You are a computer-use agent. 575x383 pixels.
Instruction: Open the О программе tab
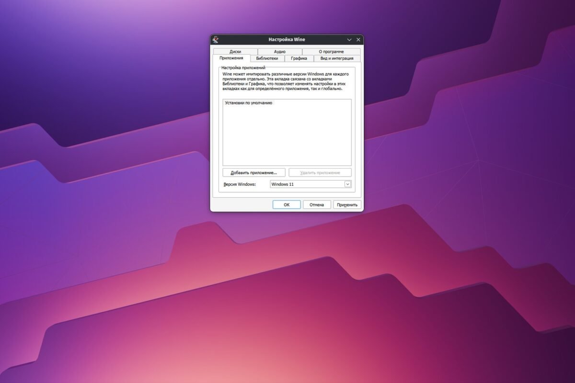tap(331, 51)
